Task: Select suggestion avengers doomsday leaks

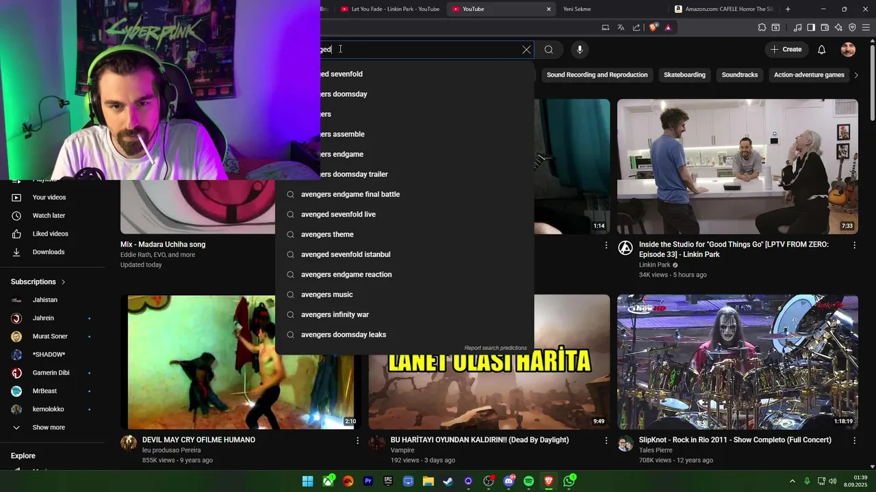Action: [404, 335]
